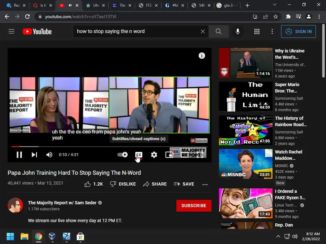Viewport: 326px width, 244px height.
Task: Clear the search query with X
Action: pyautogui.click(x=203, y=31)
